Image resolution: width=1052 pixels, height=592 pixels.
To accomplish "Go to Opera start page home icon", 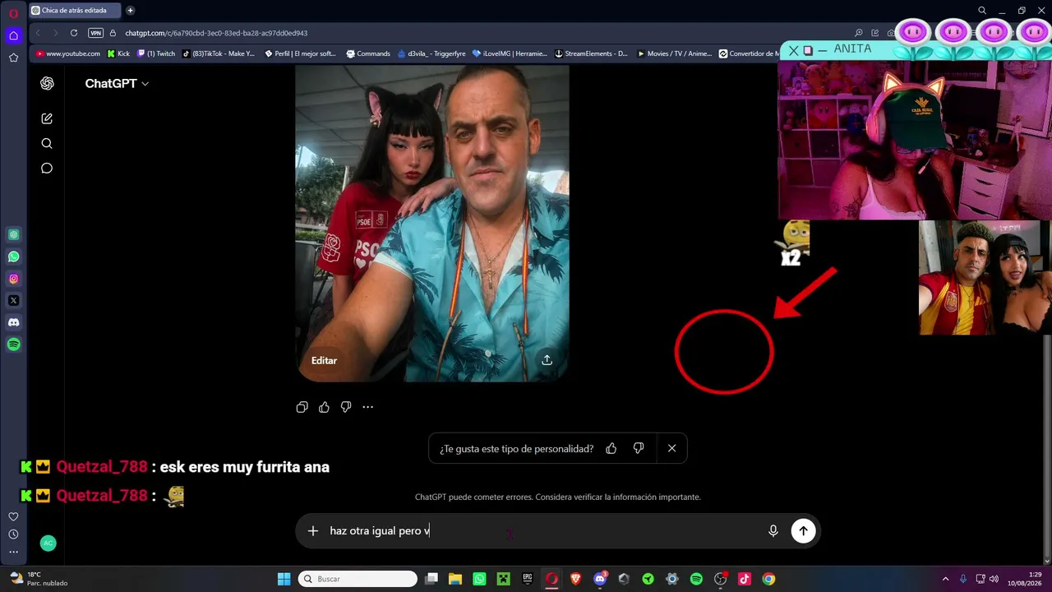I will click(13, 35).
